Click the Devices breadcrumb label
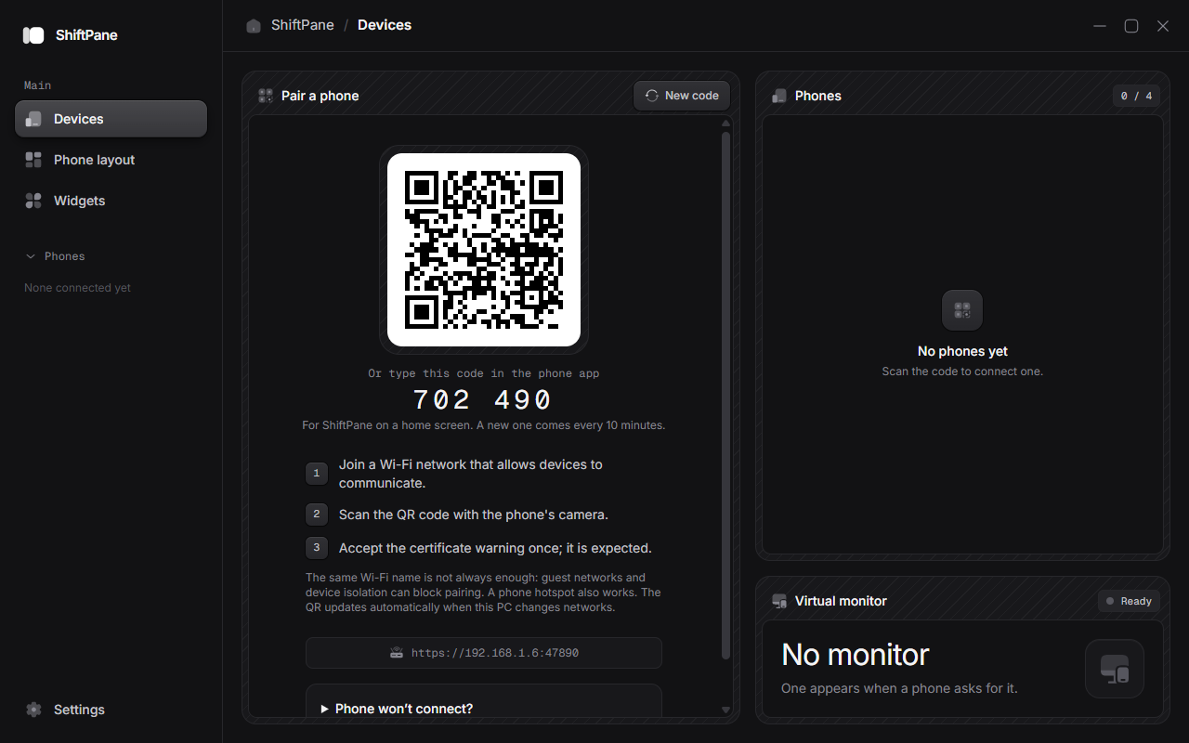 pos(385,25)
